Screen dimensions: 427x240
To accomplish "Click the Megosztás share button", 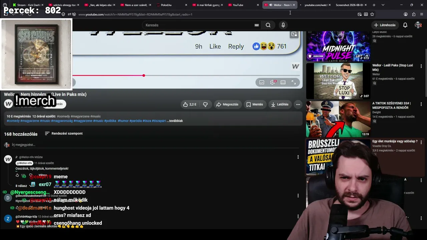I will point(227,104).
